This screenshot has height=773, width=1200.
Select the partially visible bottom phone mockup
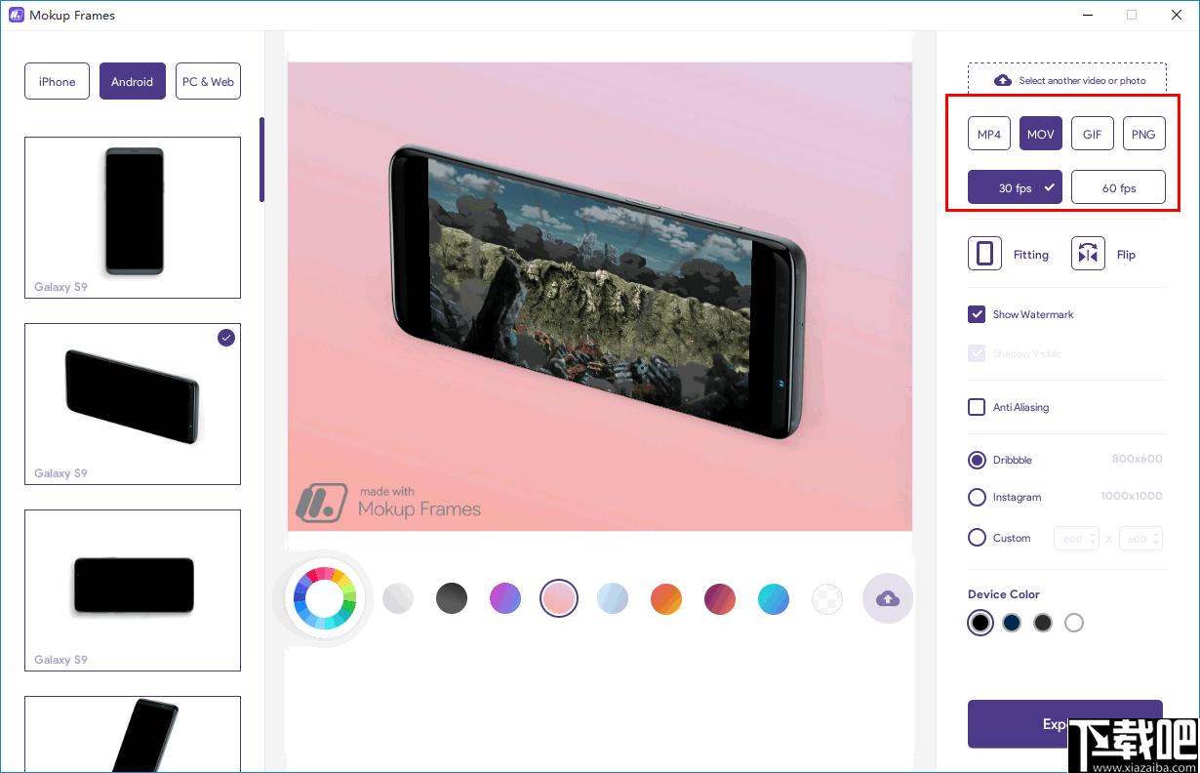(x=133, y=734)
